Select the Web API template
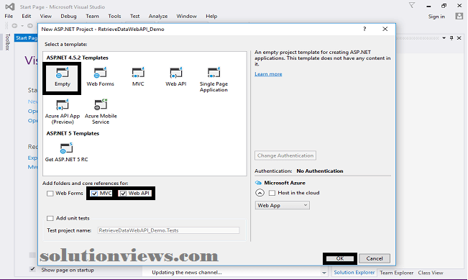Viewport: 468px width, 280px height. 176,78
